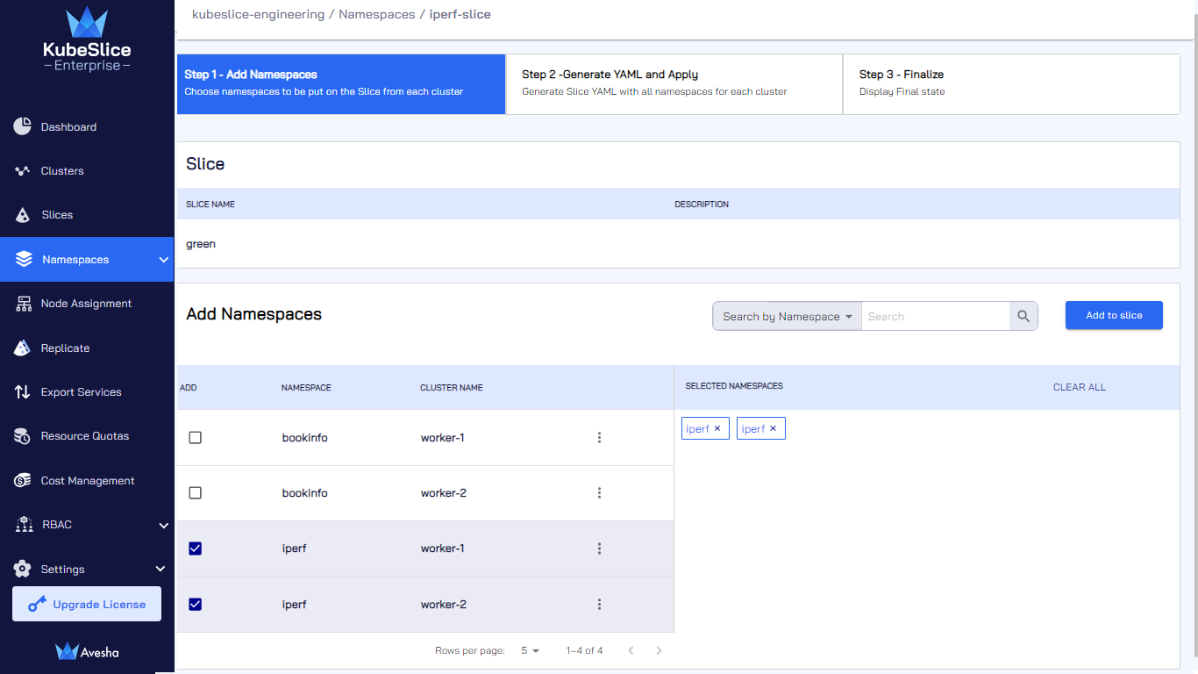Open the Resource Quotas menu item
The image size is (1198, 674).
pos(87,436)
